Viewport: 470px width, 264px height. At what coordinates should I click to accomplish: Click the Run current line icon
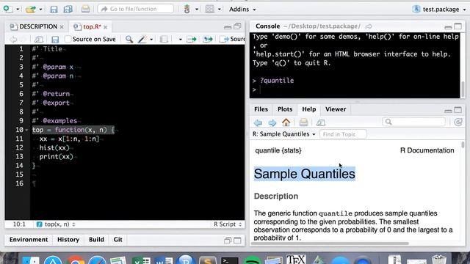coord(191,39)
